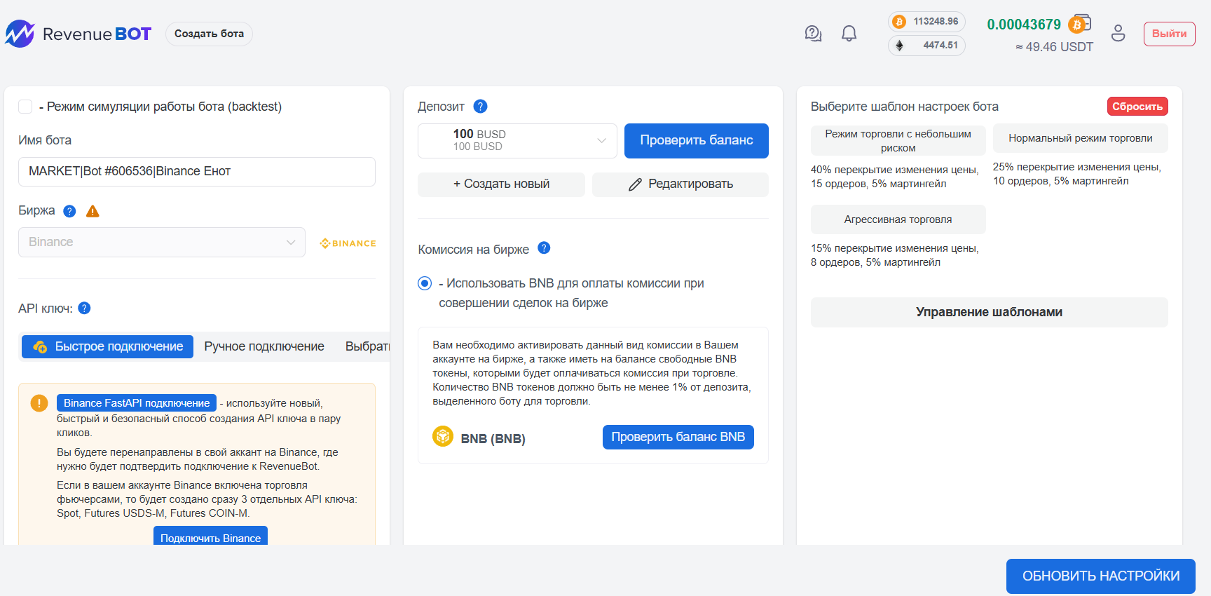Open notifications bell icon
This screenshot has height=596, width=1211.
[x=849, y=34]
